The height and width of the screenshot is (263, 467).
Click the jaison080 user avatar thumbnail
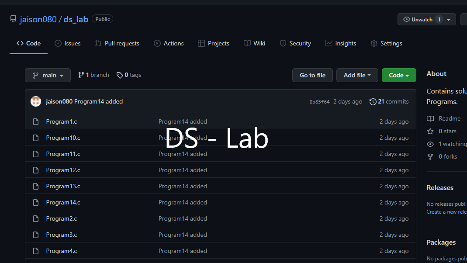click(36, 101)
